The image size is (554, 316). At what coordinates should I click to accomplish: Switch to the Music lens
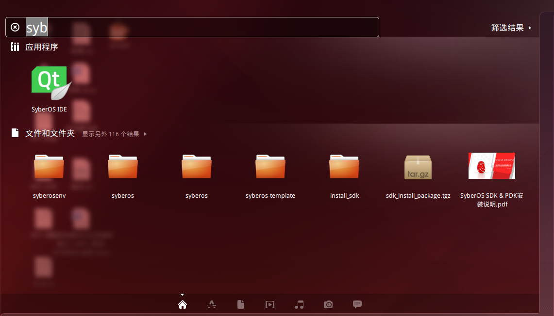click(x=299, y=304)
